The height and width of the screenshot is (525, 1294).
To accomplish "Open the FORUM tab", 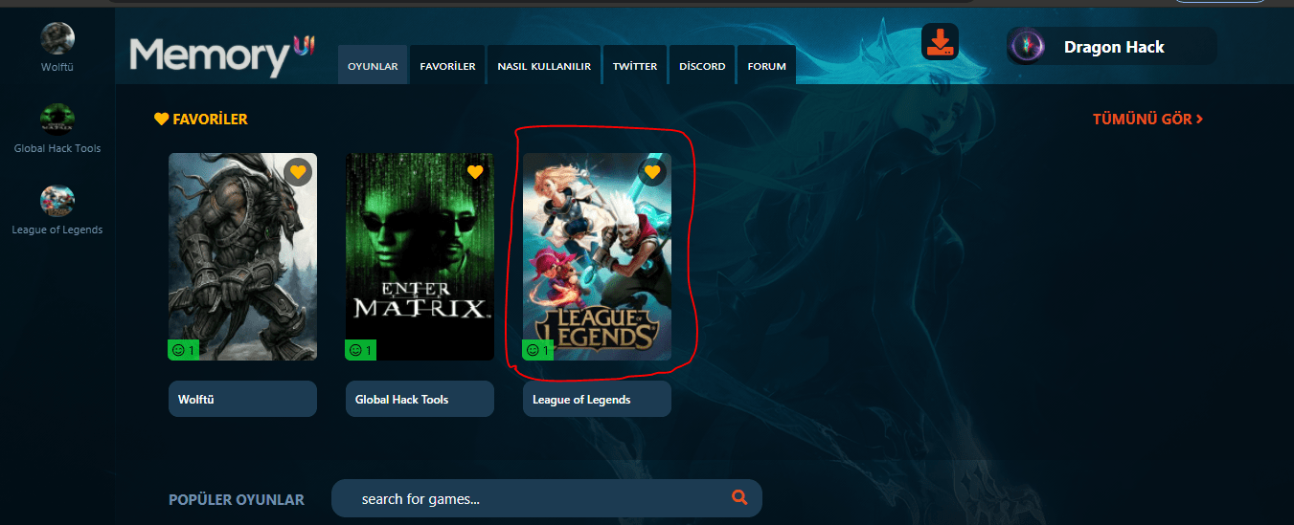I will click(766, 65).
